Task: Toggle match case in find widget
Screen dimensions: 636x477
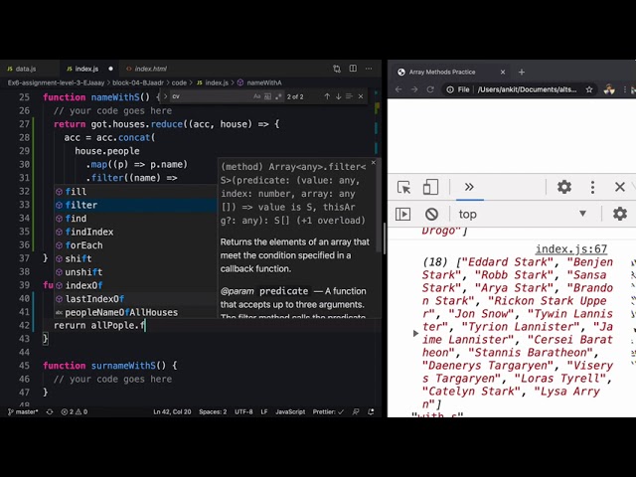Action: [x=256, y=96]
